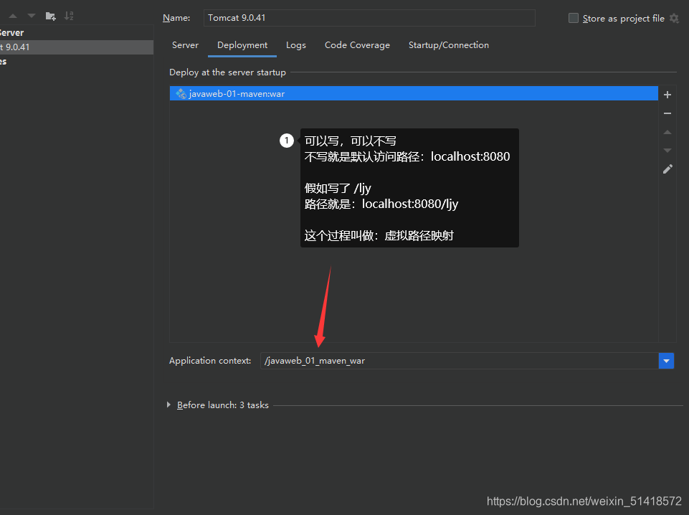Switch to the Server tab

coord(185,44)
